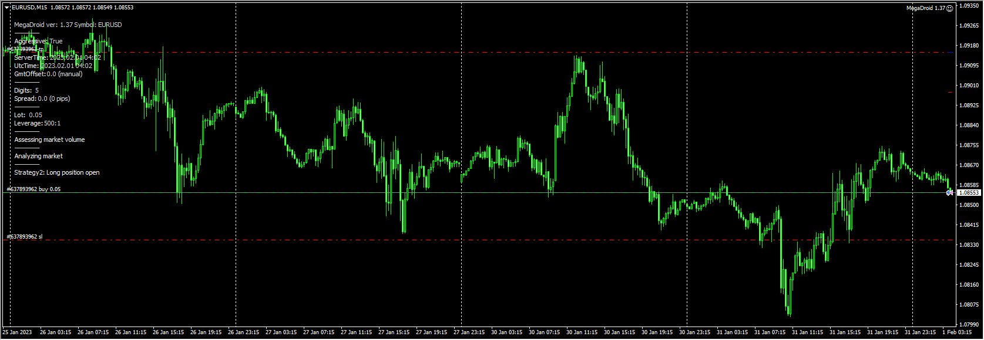Click the '1 Feb 03:15' time axis label

point(956,332)
